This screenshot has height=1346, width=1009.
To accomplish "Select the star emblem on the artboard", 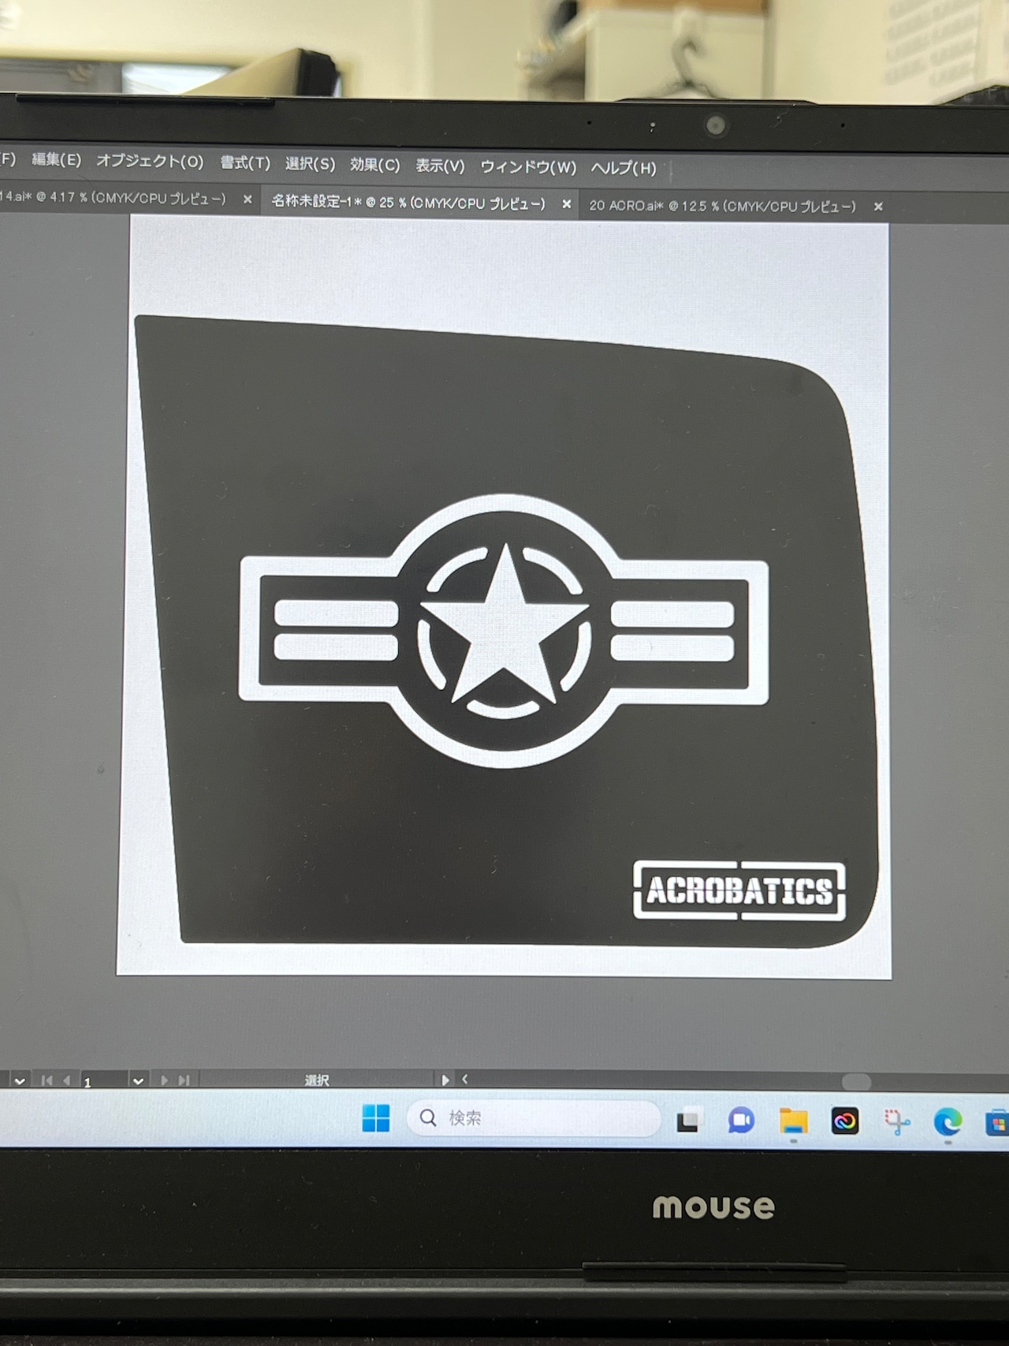I will pyautogui.click(x=504, y=632).
